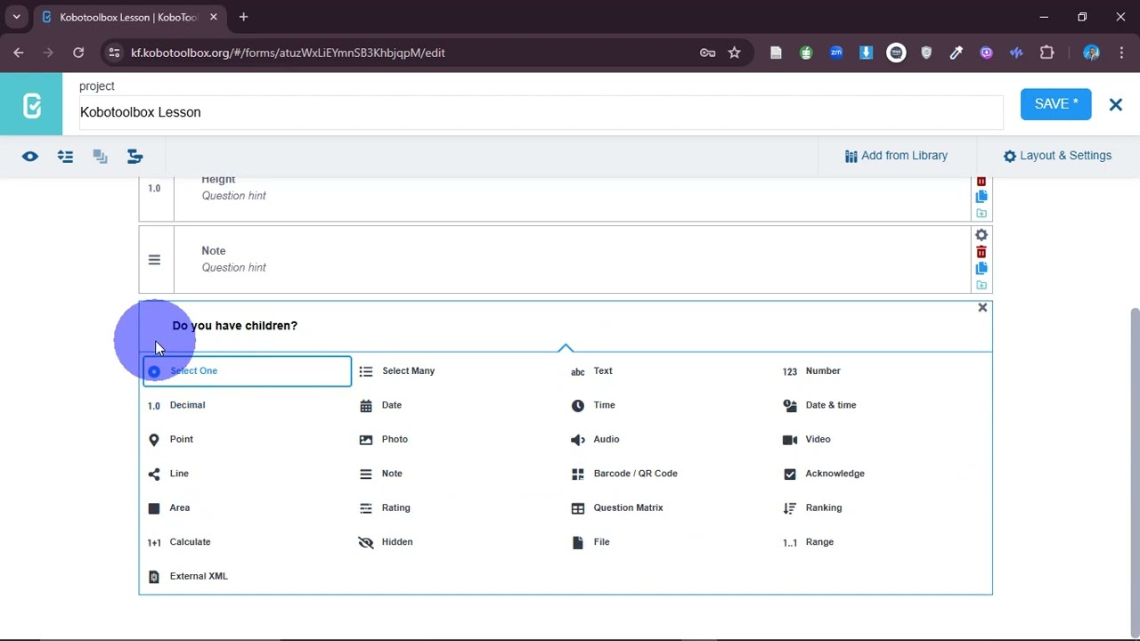Choose the Time question type
Screen dimensions: 1140x641
tap(593, 405)
